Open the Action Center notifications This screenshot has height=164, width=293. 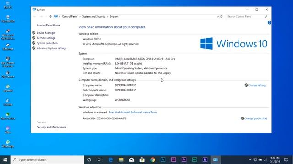pyautogui.click(x=286, y=160)
